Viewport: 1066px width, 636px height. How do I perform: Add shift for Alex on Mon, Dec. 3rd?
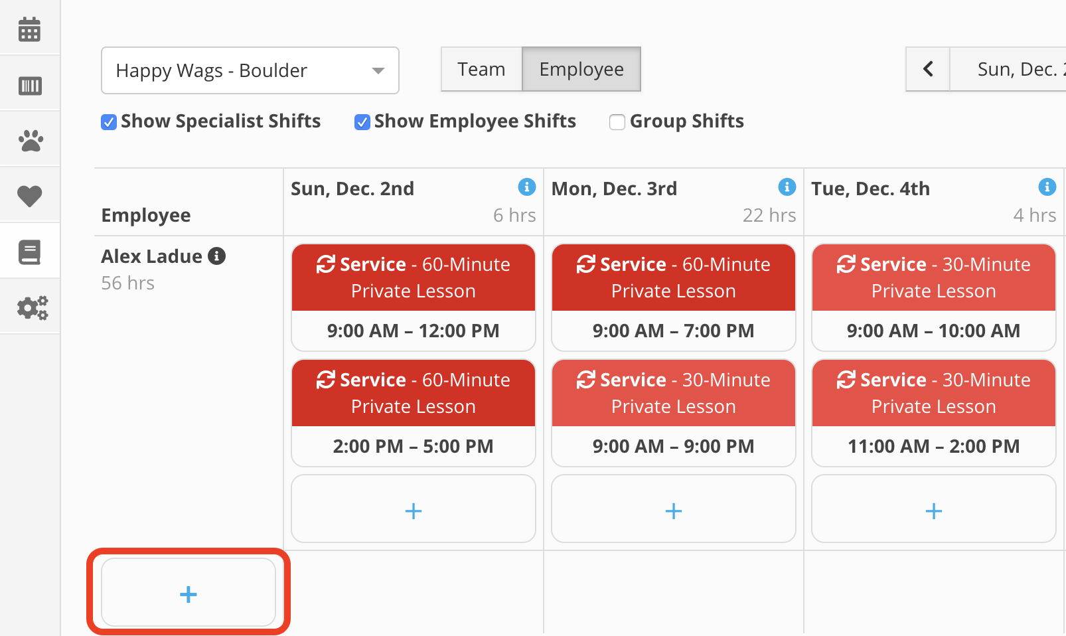pos(674,509)
